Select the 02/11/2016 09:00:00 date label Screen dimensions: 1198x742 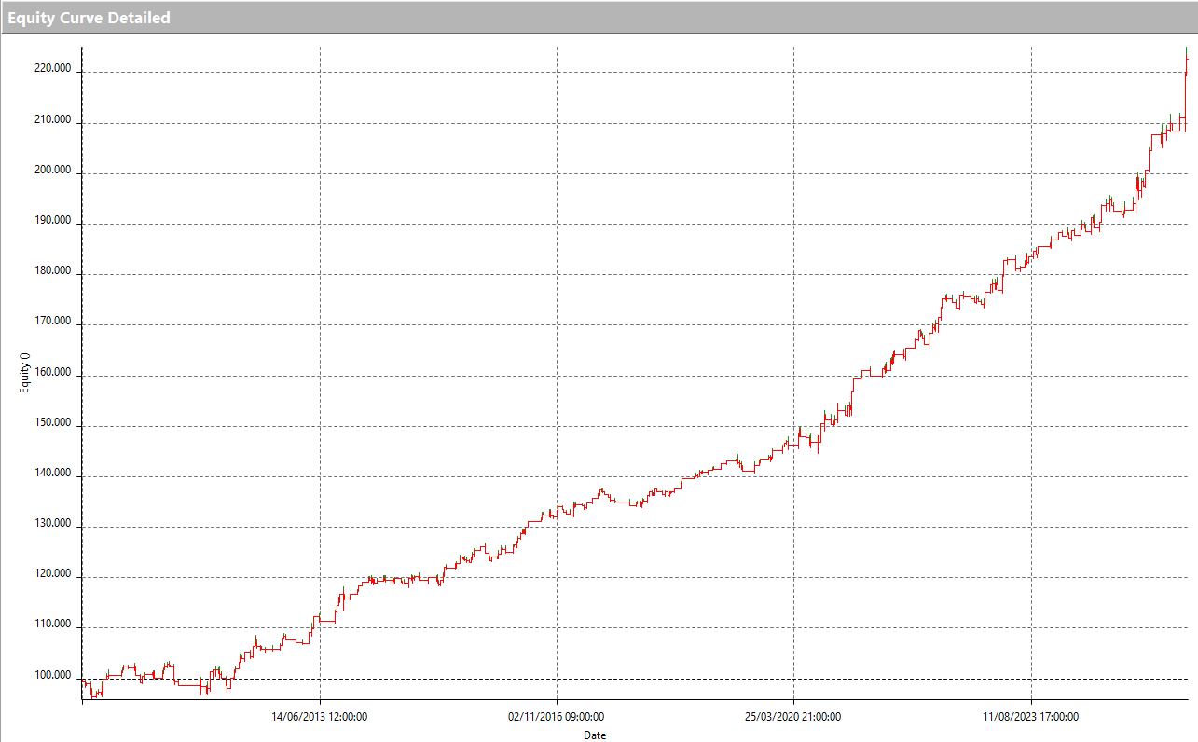pos(556,717)
